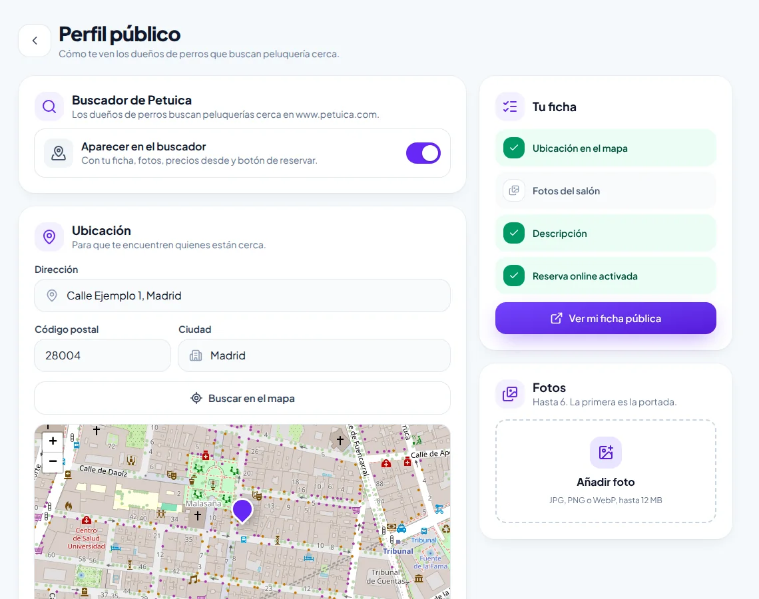Viewport: 759px width, 599px height.
Task: Select the Descripción checklist item
Action: pyautogui.click(x=606, y=233)
